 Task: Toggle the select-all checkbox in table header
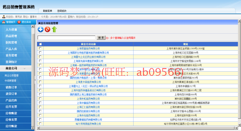40,44
